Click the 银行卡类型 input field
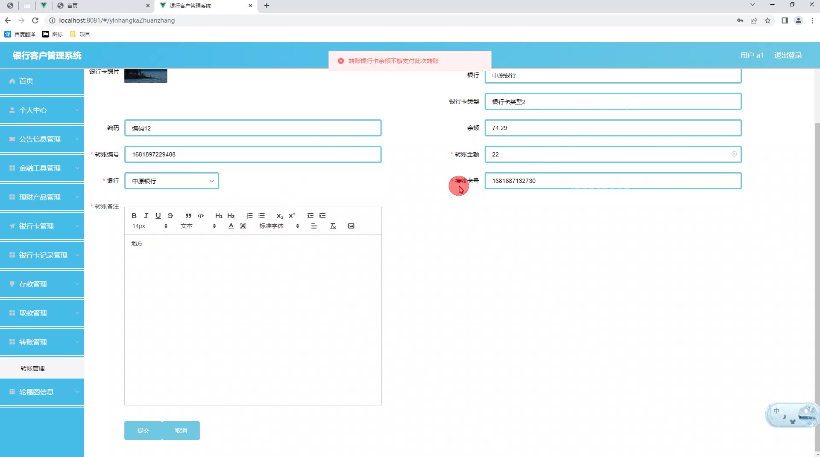 (x=613, y=101)
